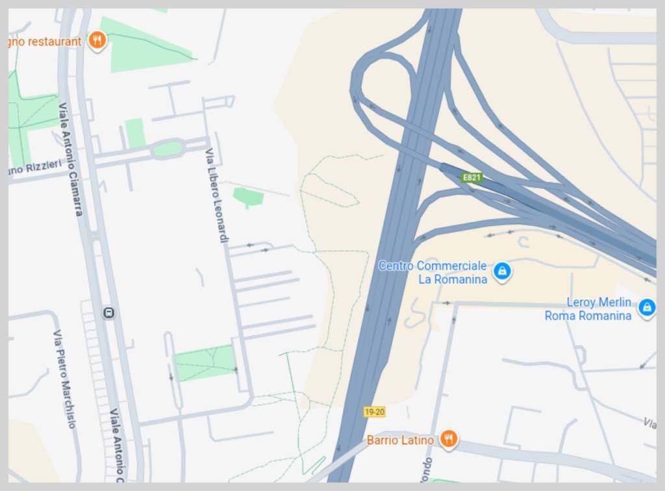The image size is (665, 491).
Task: Select the Centro Commerciale La Romanina shopping pin
Action: (502, 271)
